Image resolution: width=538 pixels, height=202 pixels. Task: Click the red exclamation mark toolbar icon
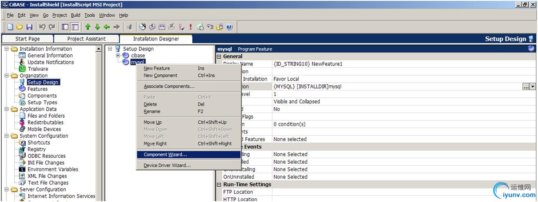tap(190, 27)
